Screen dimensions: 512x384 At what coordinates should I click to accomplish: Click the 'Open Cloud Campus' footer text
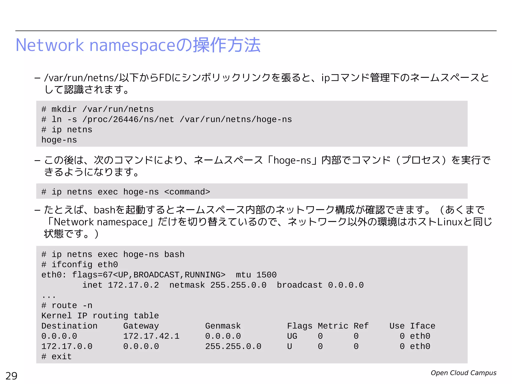click(x=463, y=373)
